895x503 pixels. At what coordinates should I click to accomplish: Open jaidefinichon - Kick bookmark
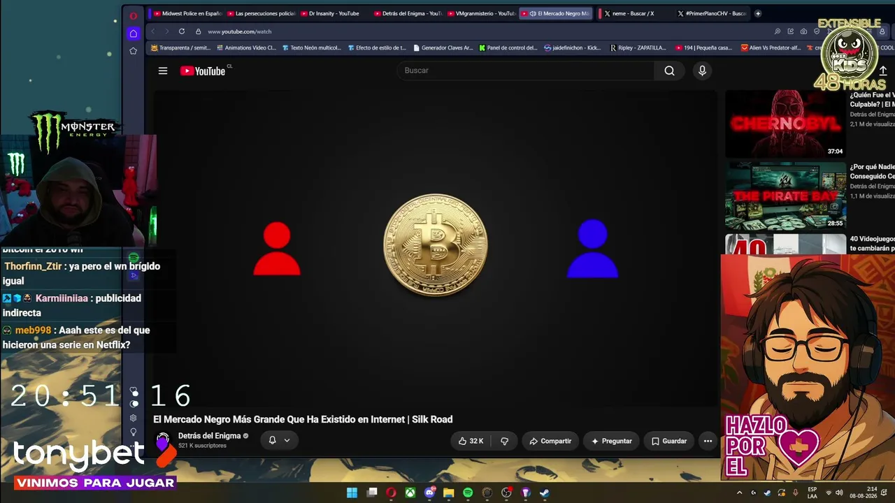[573, 48]
